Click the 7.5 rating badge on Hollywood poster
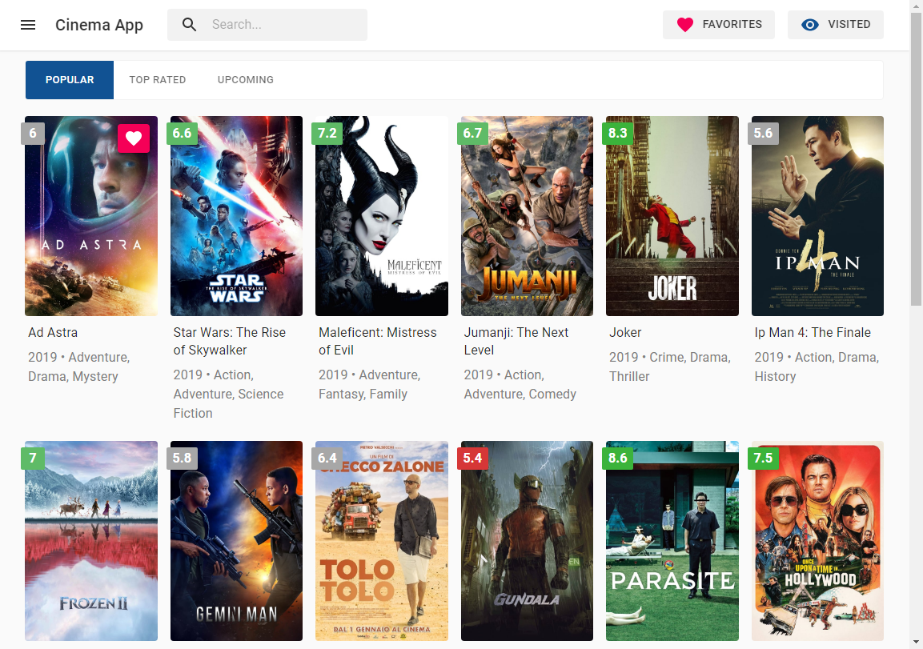The height and width of the screenshot is (649, 923). [763, 458]
